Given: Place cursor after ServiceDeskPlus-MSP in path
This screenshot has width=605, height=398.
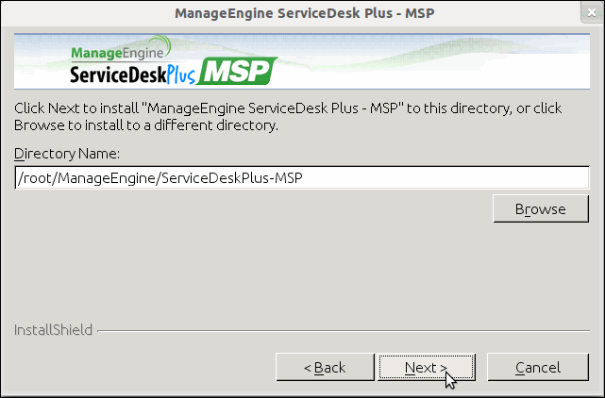Looking at the screenshot, I should click(x=316, y=177).
